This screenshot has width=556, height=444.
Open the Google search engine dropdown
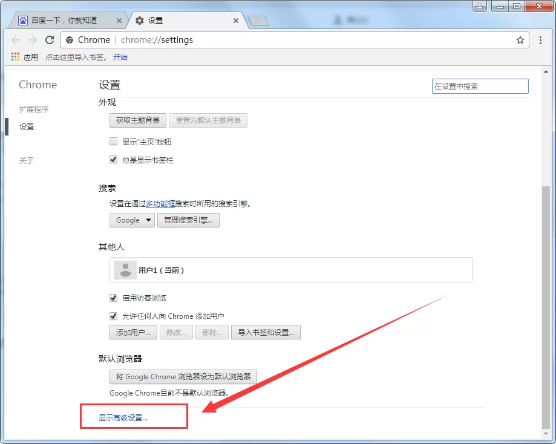(x=132, y=220)
